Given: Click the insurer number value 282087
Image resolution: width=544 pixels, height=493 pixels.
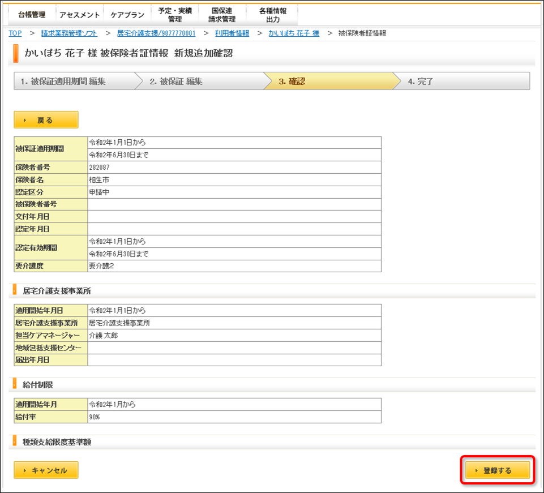Looking at the screenshot, I should [234, 167].
